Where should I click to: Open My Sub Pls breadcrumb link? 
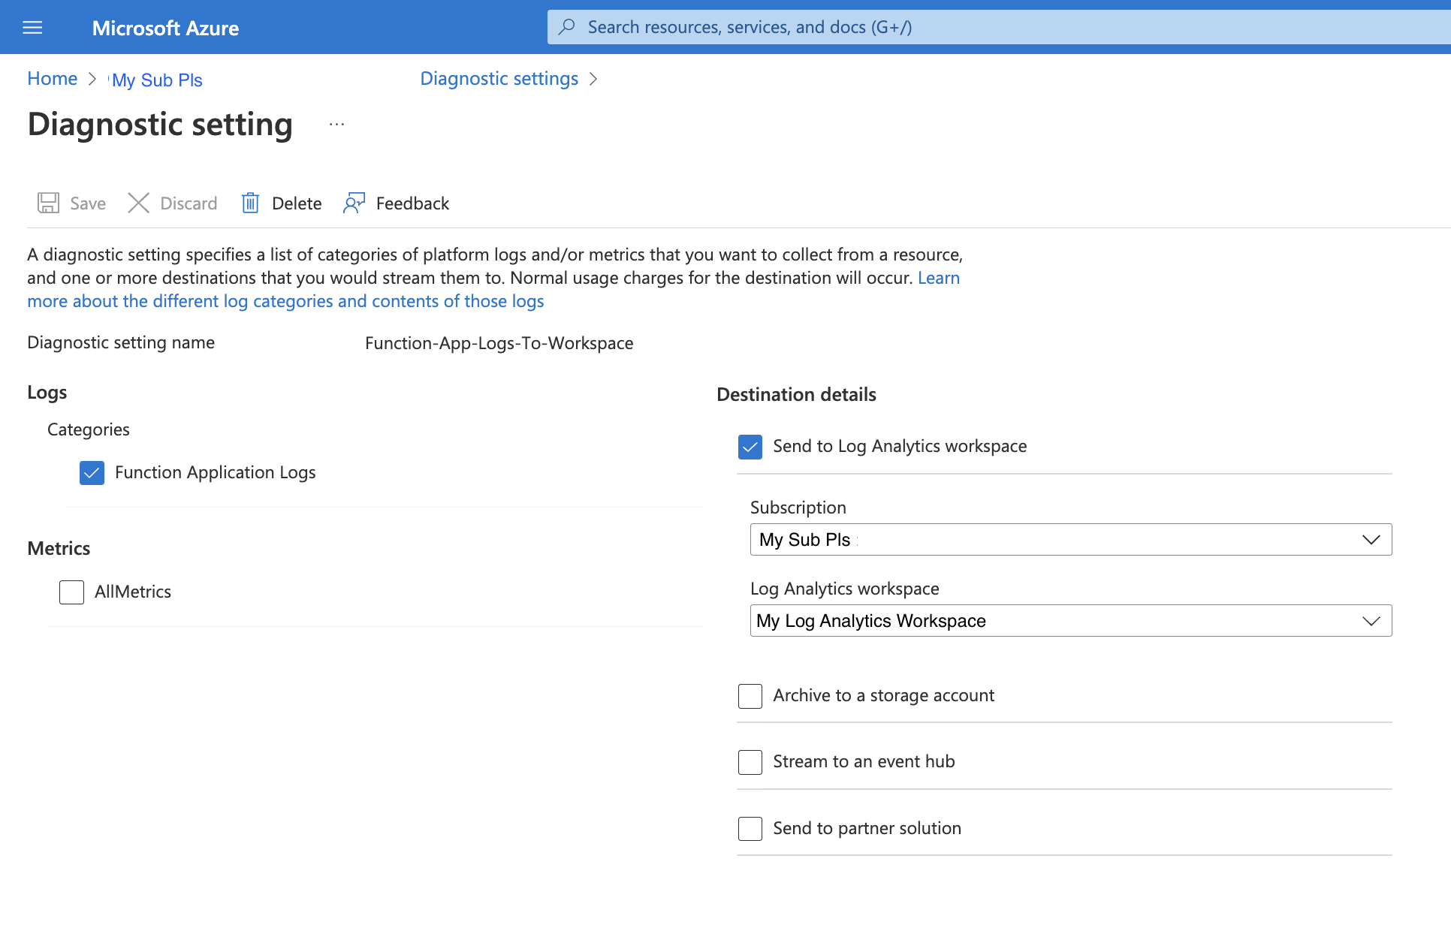(x=157, y=80)
